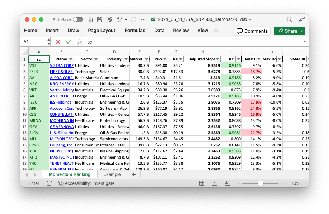Image resolution: width=329 pixels, height=214 pixels.
Task: Open the Comments pane button
Action: pos(252,31)
